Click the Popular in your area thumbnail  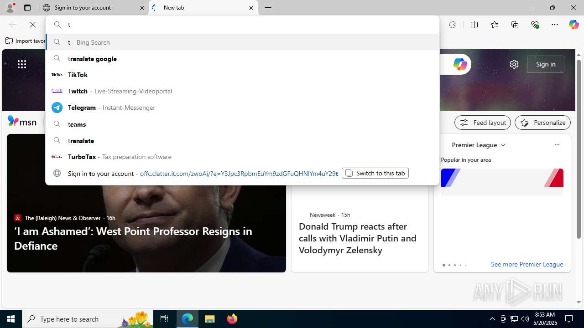(502, 182)
